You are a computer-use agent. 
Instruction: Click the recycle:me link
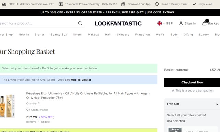(x=205, y=4)
